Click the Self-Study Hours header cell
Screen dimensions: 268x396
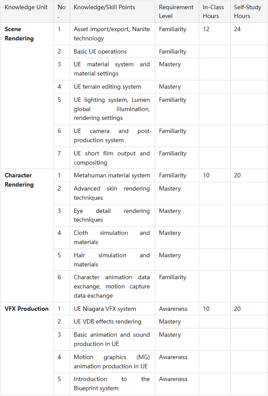pyautogui.click(x=249, y=11)
